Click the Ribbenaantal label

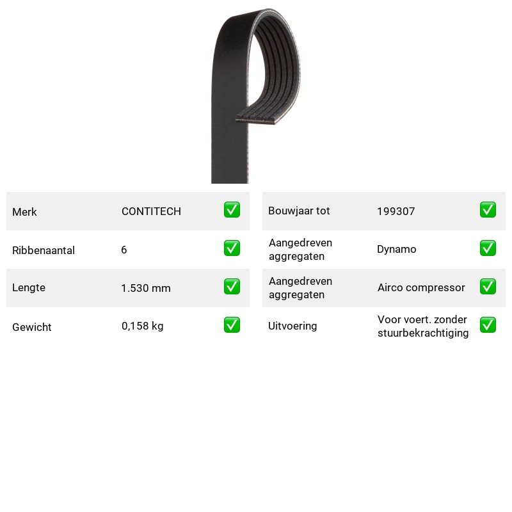(44, 250)
